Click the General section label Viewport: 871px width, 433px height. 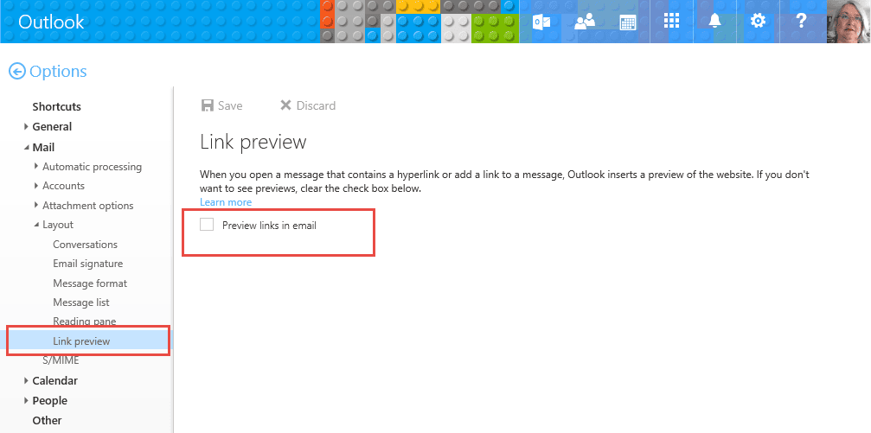tap(52, 126)
